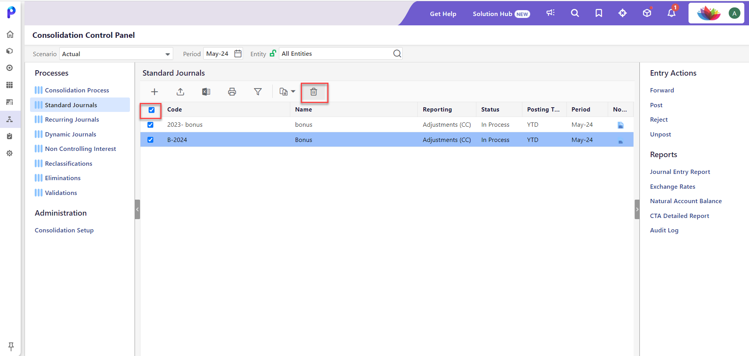This screenshot has height=356, width=749.
Task: Click the Forward entry action
Action: [662, 90]
